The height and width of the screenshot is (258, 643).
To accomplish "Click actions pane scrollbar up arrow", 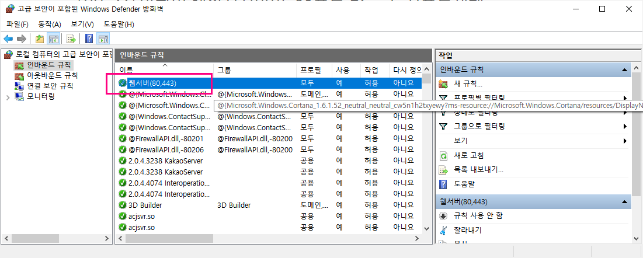I will click(636, 69).
